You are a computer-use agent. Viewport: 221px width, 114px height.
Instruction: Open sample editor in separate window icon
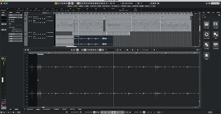[x=197, y=50]
